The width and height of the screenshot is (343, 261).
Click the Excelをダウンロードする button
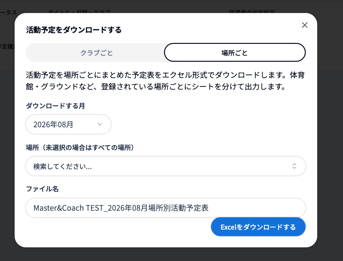[x=258, y=227]
